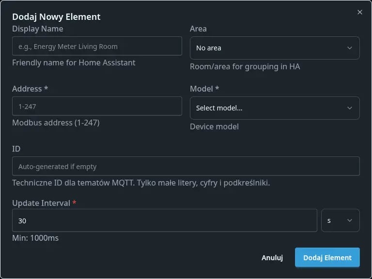Image resolution: width=372 pixels, height=279 pixels.
Task: Click the chevron arrow in Area selector
Action: 350,48
